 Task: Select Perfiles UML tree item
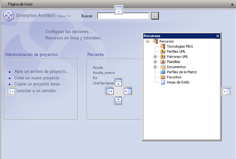pos(176,52)
